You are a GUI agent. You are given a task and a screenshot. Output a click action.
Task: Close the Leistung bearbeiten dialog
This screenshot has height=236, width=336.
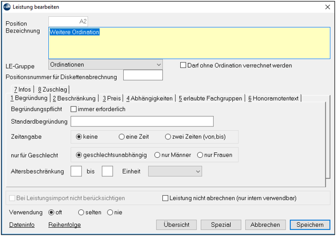[327, 7]
